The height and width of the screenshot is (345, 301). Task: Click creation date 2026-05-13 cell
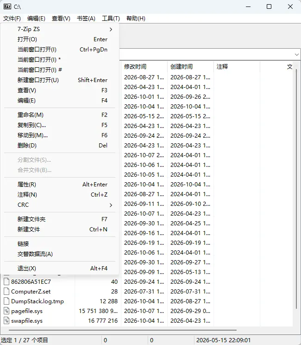[190, 272]
